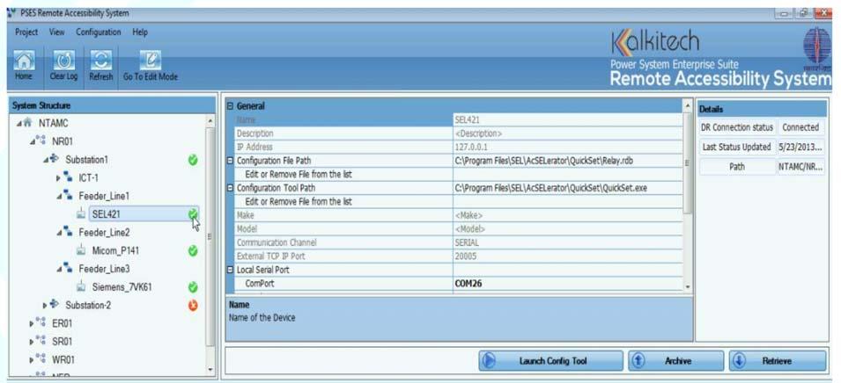Expand the ICT-1 node
The image size is (841, 383).
(x=58, y=177)
